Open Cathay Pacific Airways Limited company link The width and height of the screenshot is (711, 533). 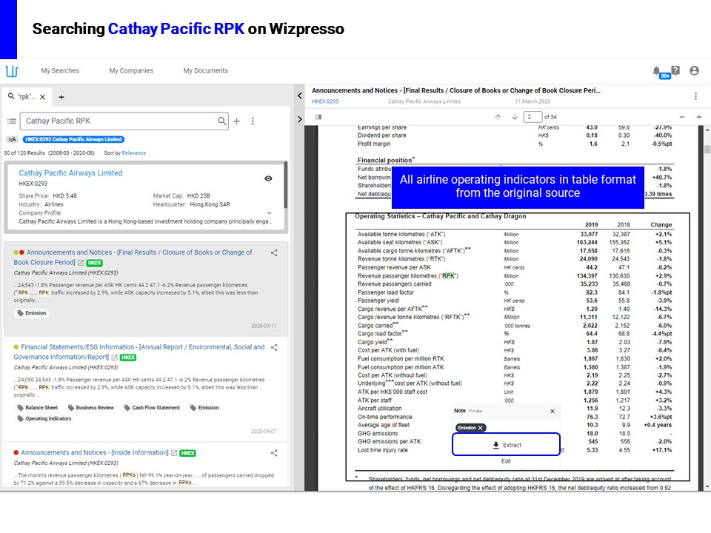pos(70,173)
